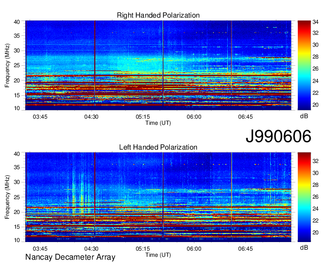The image size is (324, 263).
Task: Click 25 MHz frequency tick on Left Handed plot
Action: tap(17, 197)
